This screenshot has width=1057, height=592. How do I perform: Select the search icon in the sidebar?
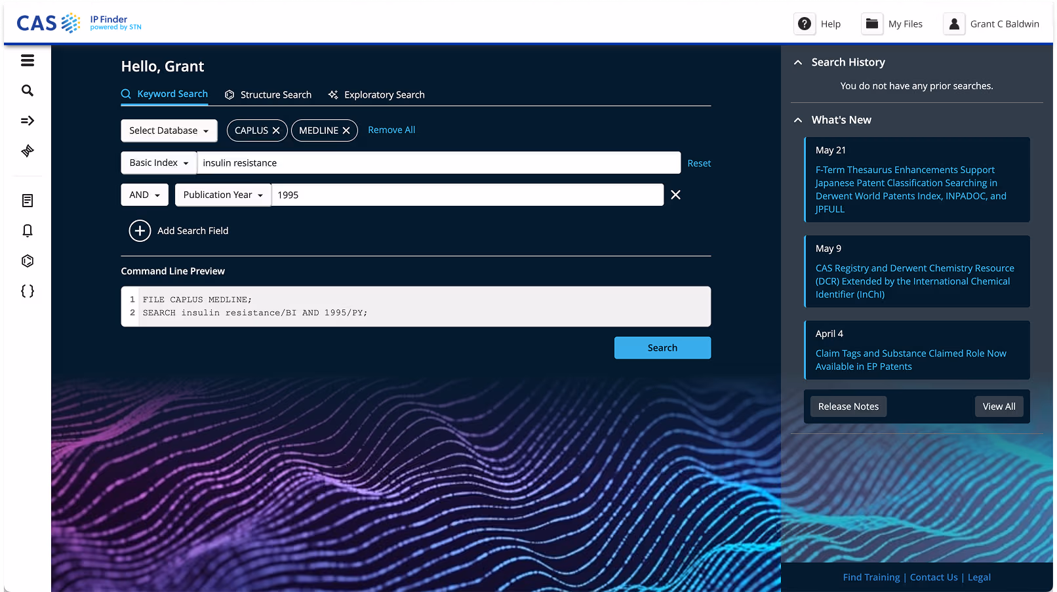pyautogui.click(x=27, y=90)
